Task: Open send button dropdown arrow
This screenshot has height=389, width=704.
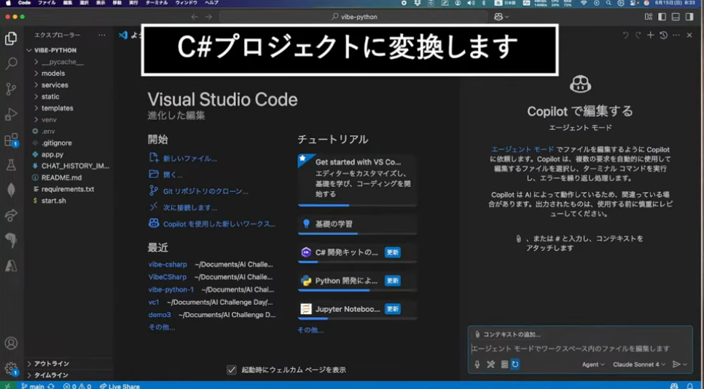Action: [685, 364]
